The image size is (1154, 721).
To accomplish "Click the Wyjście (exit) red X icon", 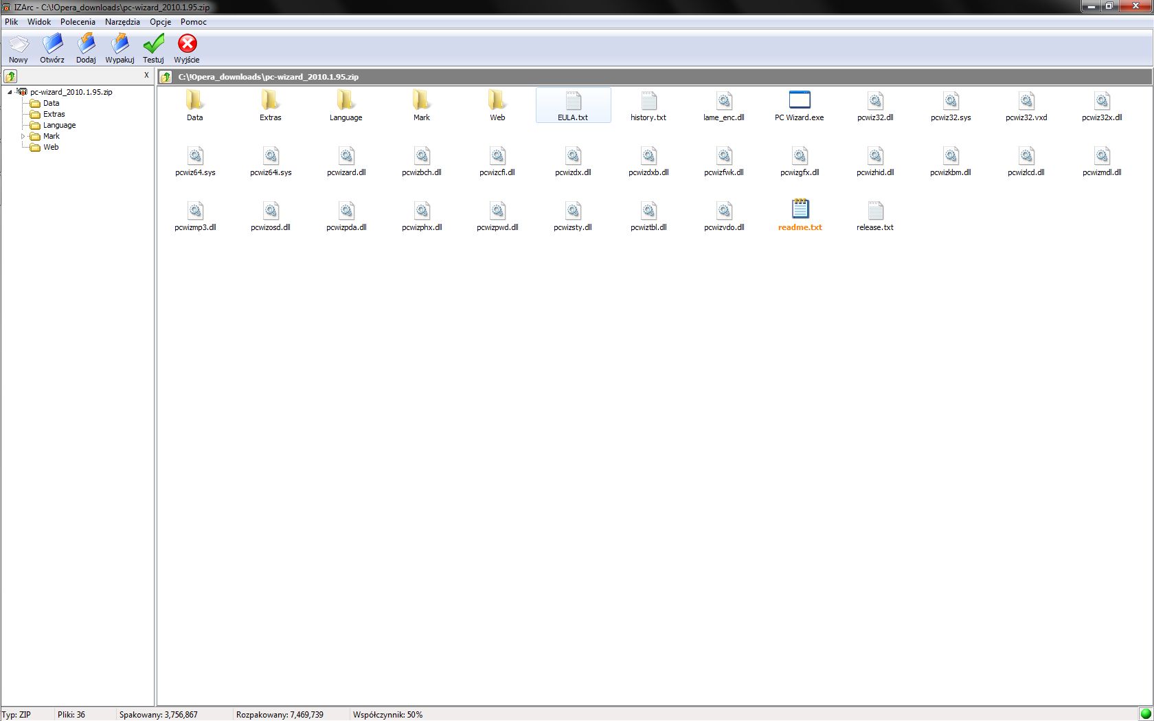I will [x=187, y=44].
